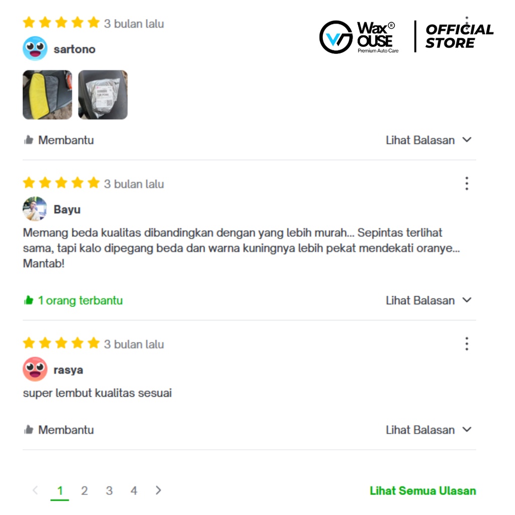Open the package photo thumbnail
Screen dimensions: 515x515
103,95
